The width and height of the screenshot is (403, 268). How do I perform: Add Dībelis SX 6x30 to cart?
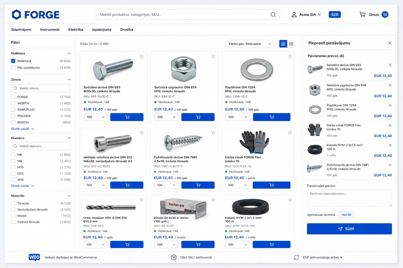pyautogui.click(x=198, y=244)
